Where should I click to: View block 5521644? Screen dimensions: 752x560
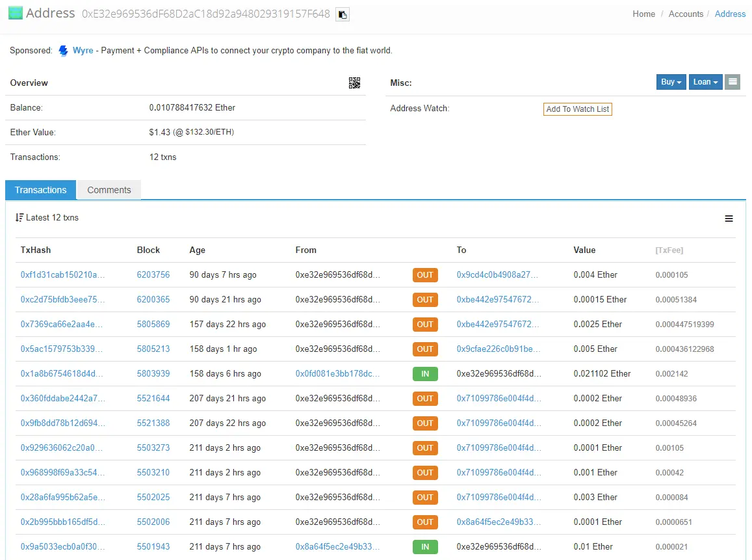153,398
